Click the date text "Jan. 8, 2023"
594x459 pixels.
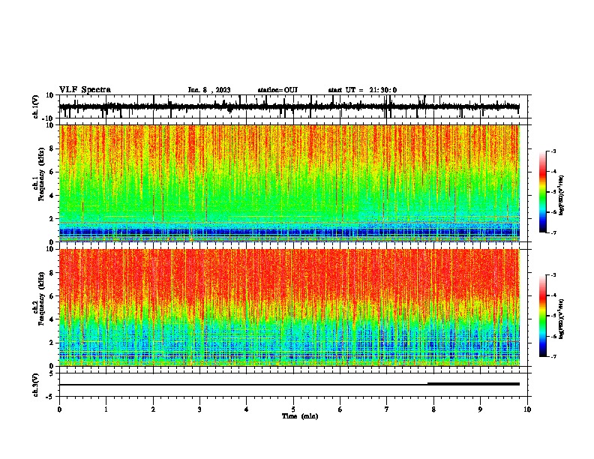(209, 90)
